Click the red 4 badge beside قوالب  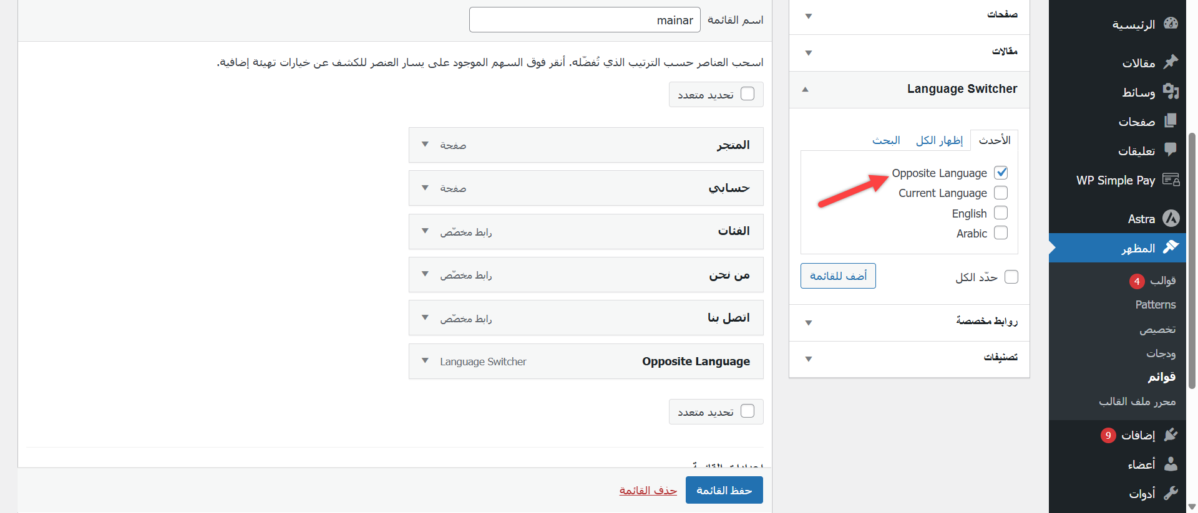click(1137, 281)
